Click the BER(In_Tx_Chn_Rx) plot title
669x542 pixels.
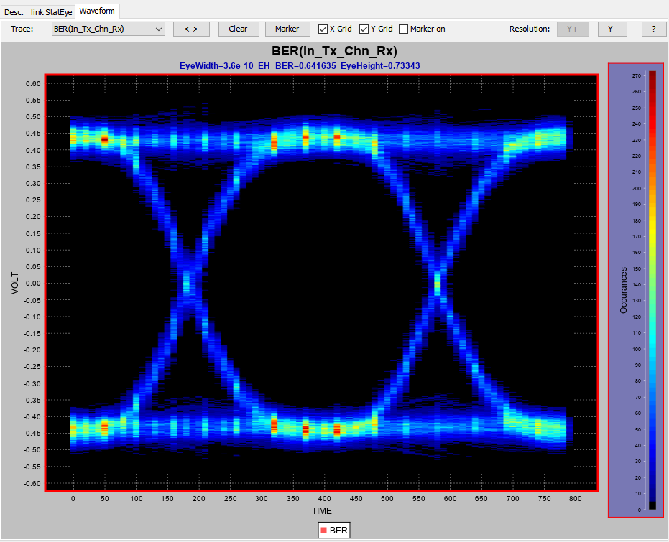335,52
